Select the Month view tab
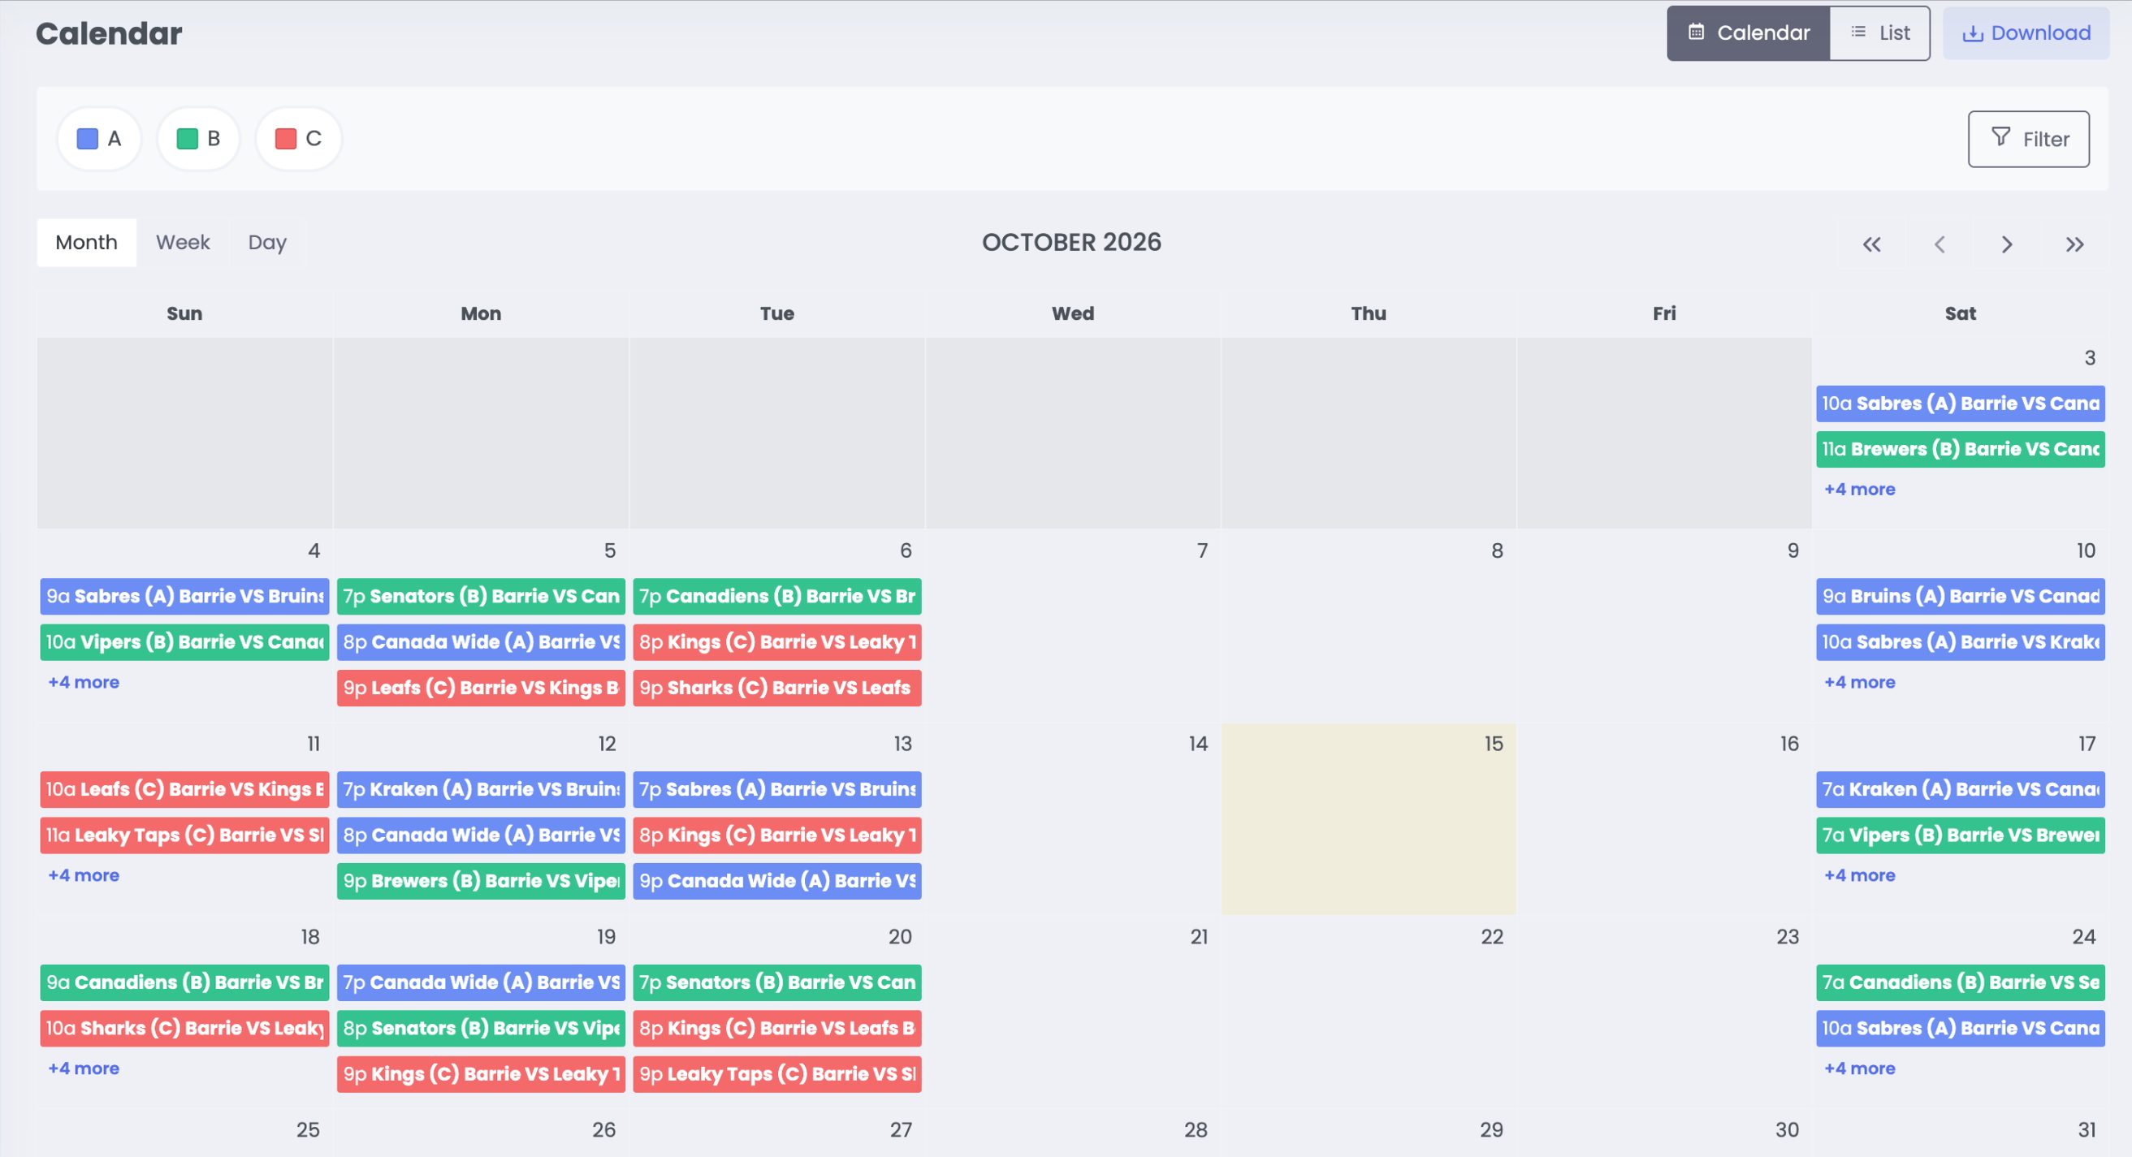Image resolution: width=2132 pixels, height=1157 pixels. [86, 243]
